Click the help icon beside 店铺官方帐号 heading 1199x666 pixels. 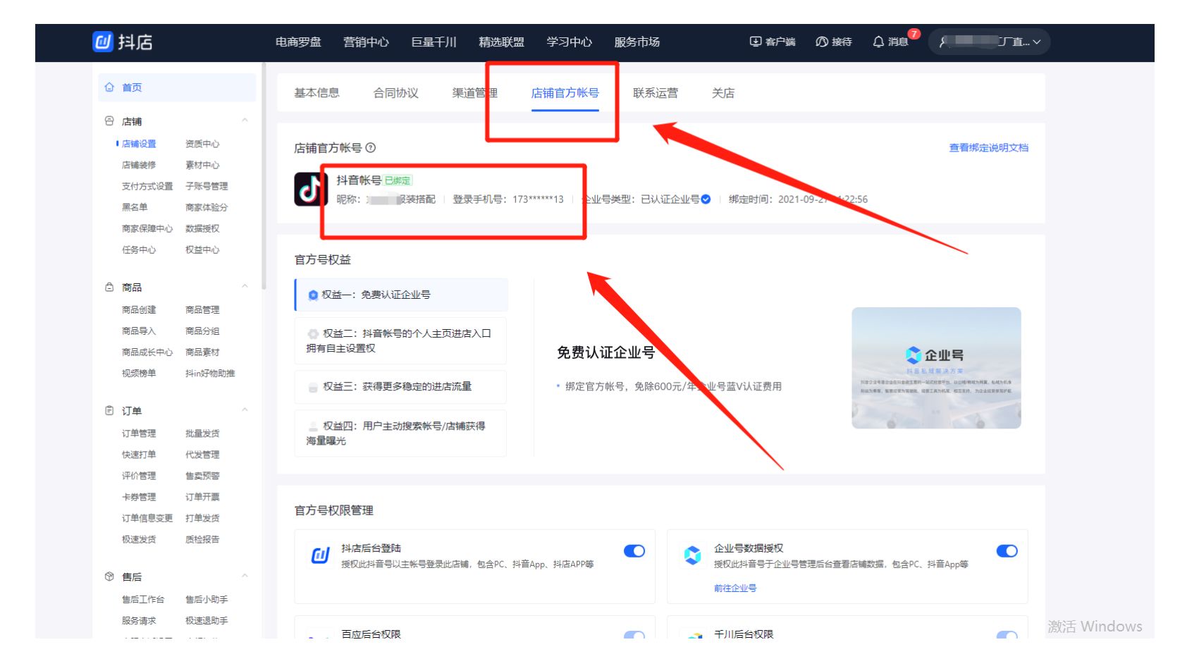pos(371,148)
